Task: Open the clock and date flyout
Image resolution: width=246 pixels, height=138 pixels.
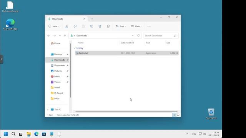Action: click(x=214, y=134)
